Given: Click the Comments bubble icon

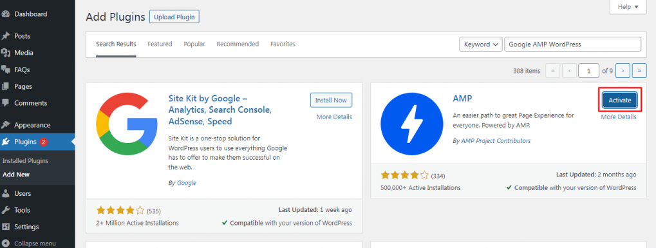Looking at the screenshot, I should point(5,103).
